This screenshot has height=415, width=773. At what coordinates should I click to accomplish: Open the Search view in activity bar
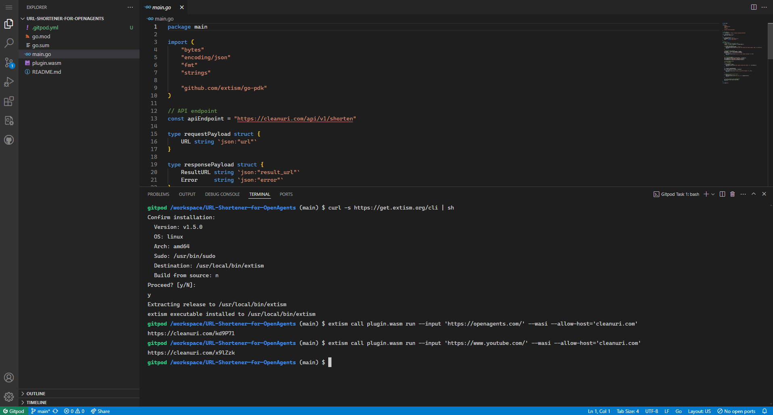[x=9, y=43]
